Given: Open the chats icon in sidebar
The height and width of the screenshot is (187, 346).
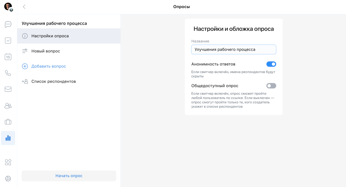Looking at the screenshot, I should click(x=8, y=24).
